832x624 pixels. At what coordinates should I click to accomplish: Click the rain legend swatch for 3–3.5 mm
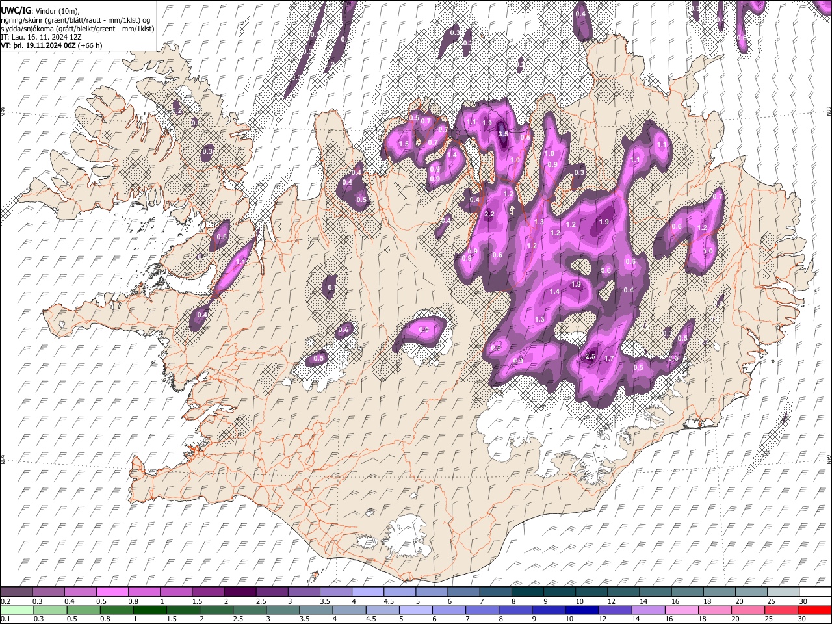[x=283, y=610]
